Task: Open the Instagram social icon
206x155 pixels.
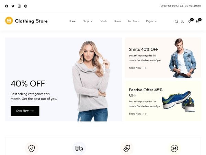Action: click(x=19, y=6)
